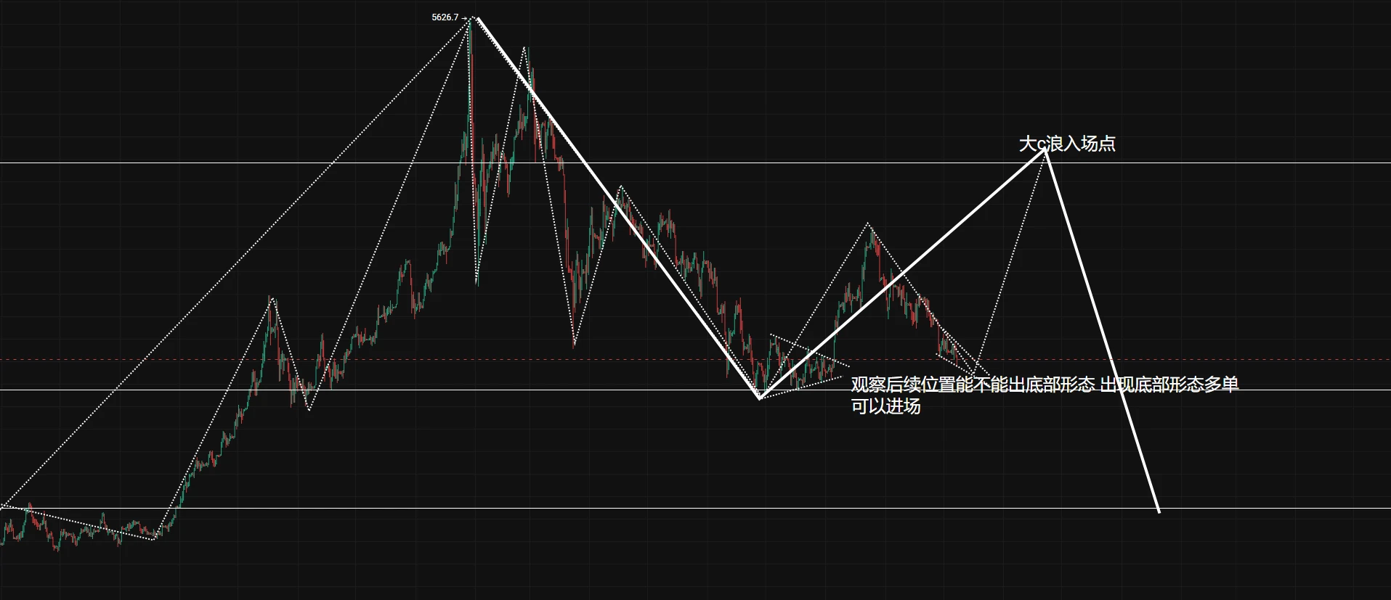Viewport: 1391px width, 600px height.
Task: Select the 大c浪入场点 text annotation
Action: (1067, 144)
